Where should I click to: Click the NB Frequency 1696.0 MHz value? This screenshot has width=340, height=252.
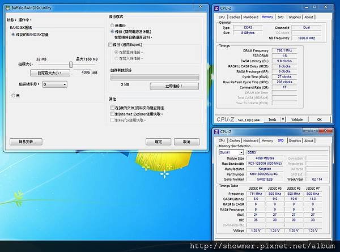tap(307, 38)
